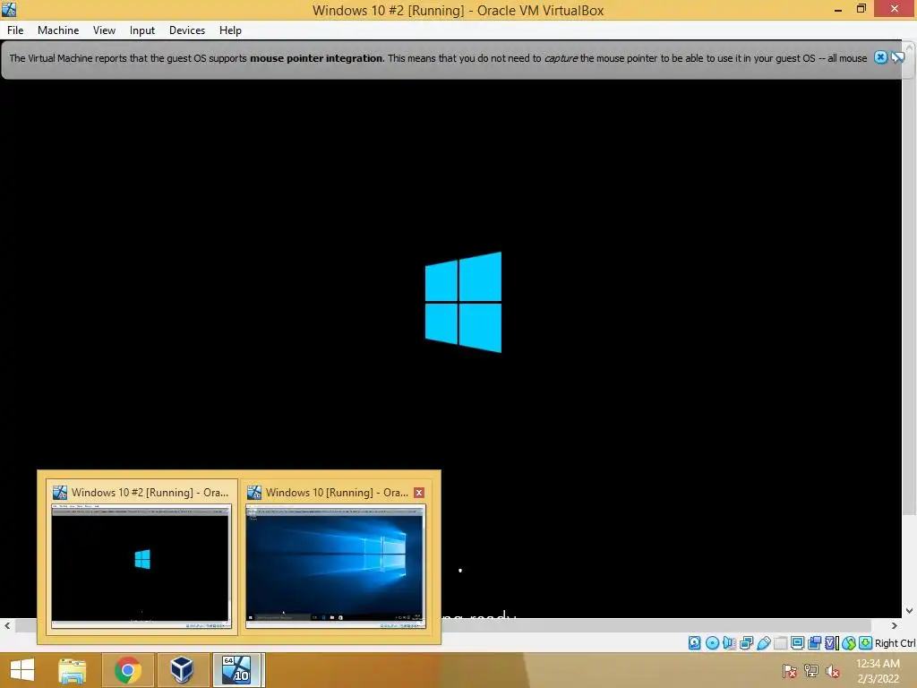This screenshot has width=917, height=688.
Task: Click the display settings status icon
Action: [797, 643]
